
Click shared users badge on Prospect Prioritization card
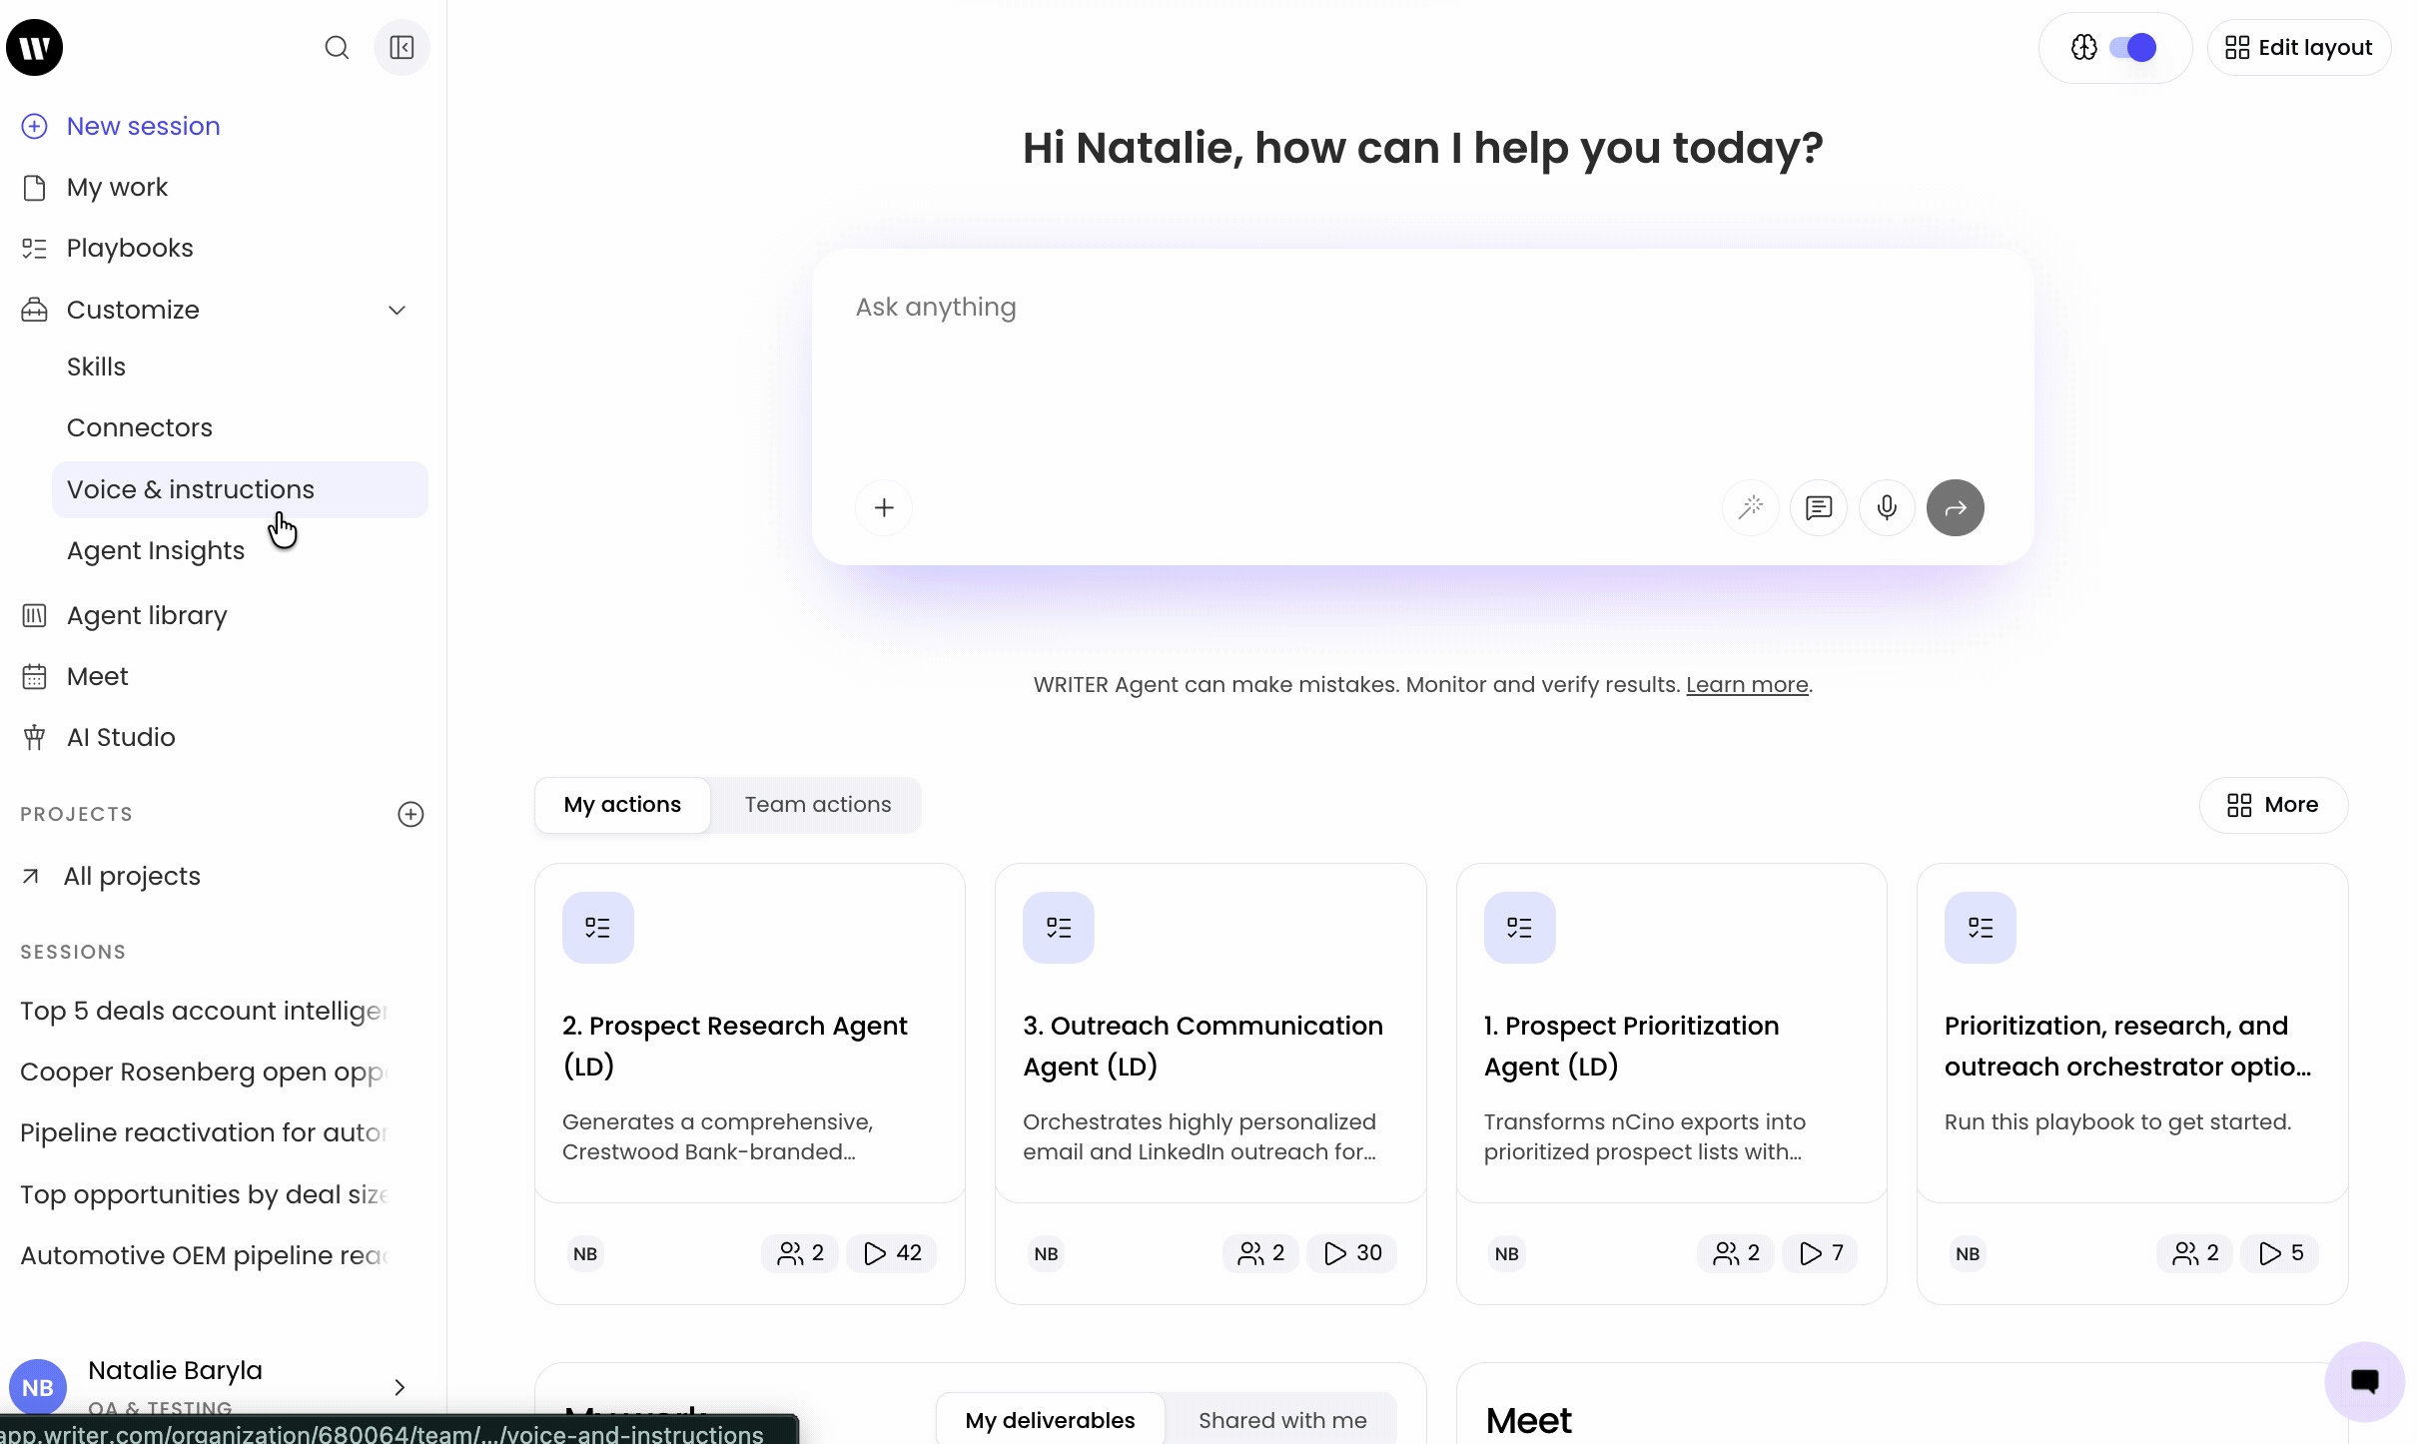tap(1736, 1253)
